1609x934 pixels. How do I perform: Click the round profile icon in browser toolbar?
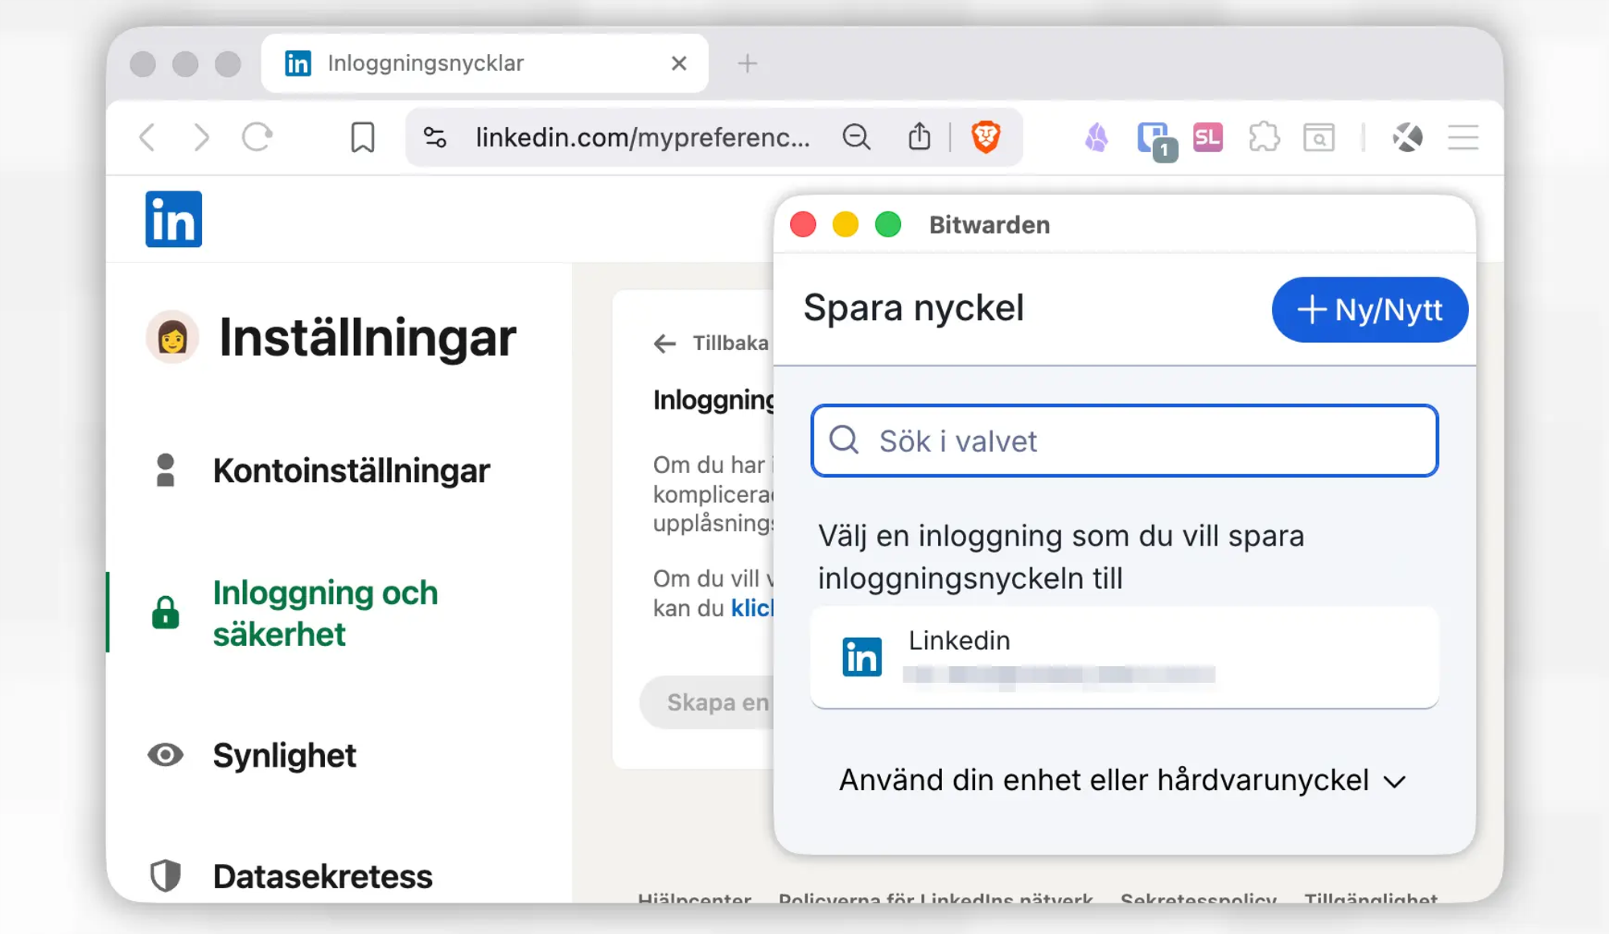(x=1407, y=138)
